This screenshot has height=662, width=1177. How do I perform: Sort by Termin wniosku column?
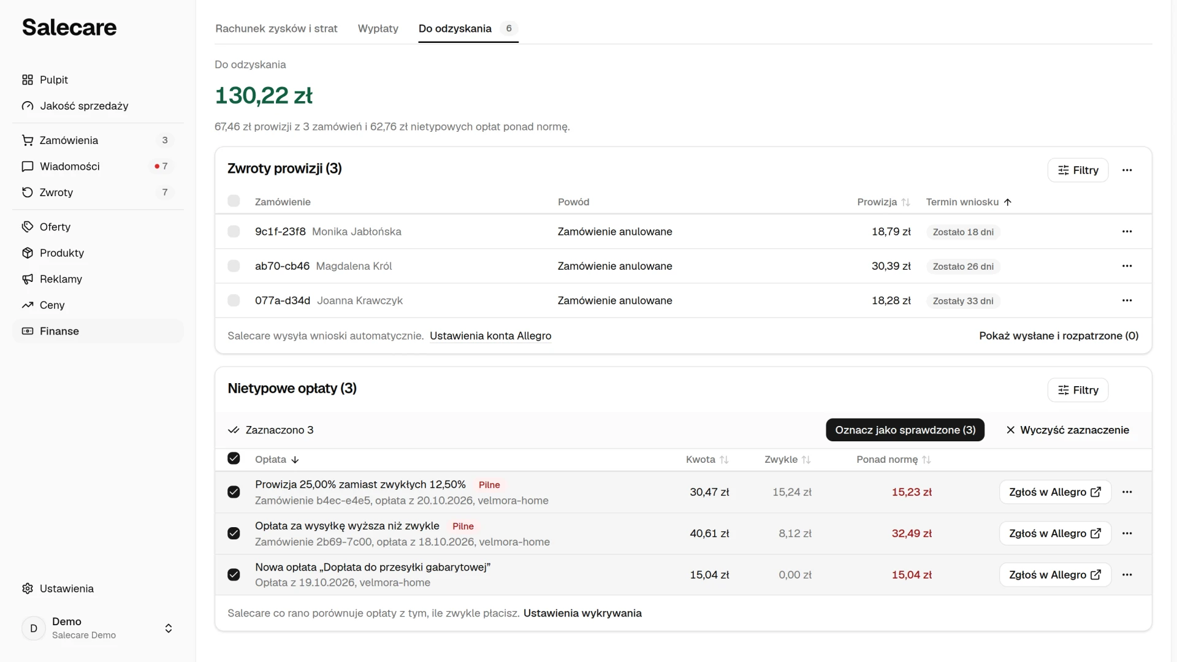click(x=969, y=202)
